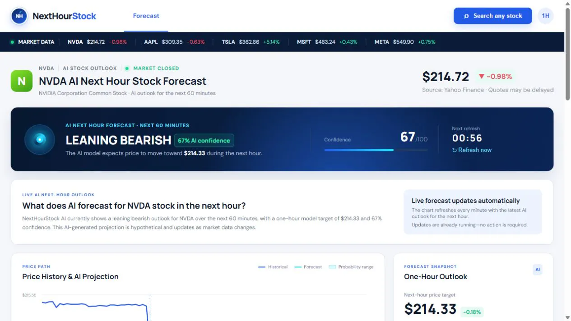This screenshot has height=321, width=571.
Task: Open the Forecast tab
Action: [x=146, y=16]
